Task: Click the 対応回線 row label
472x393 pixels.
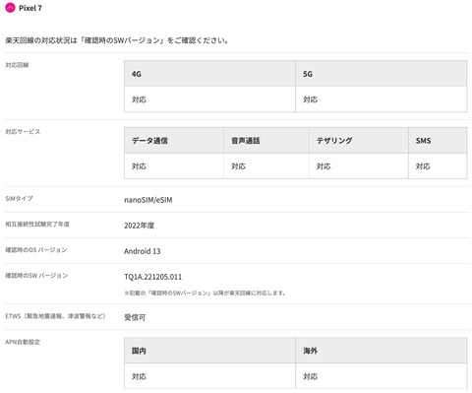Action: [17, 65]
